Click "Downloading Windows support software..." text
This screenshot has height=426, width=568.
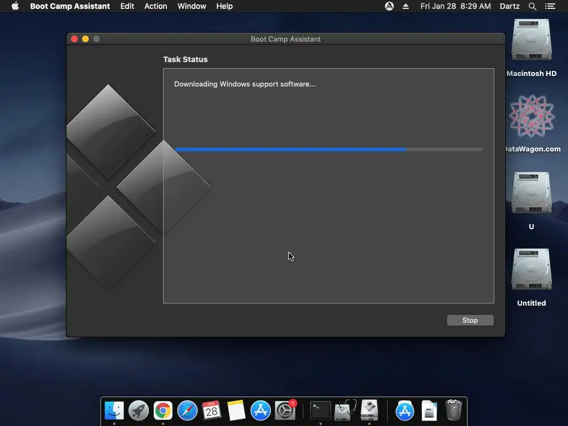tap(245, 84)
